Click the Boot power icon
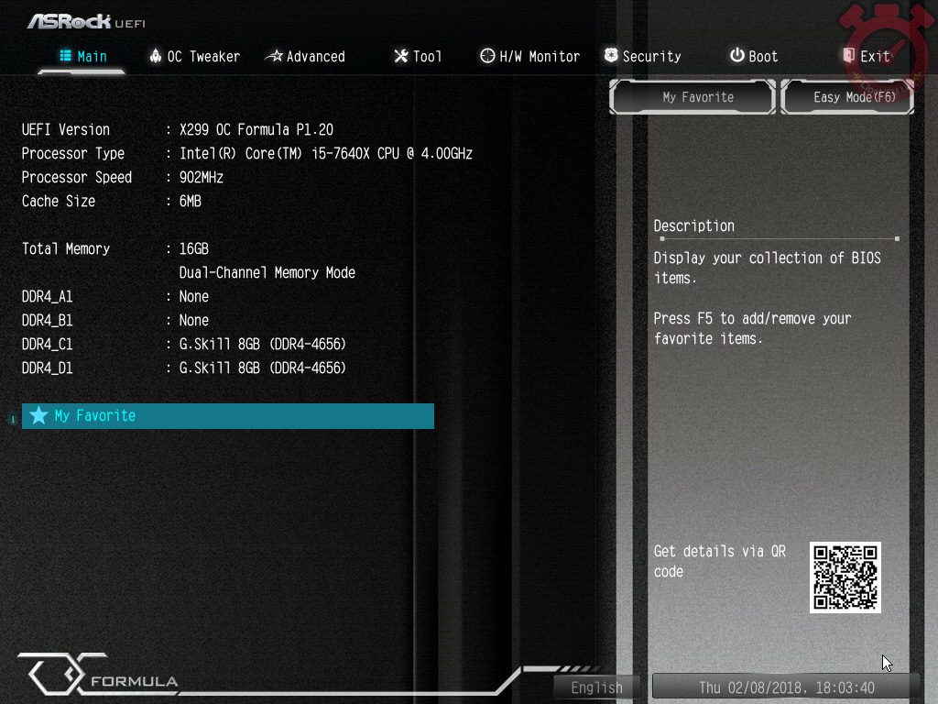 [736, 56]
